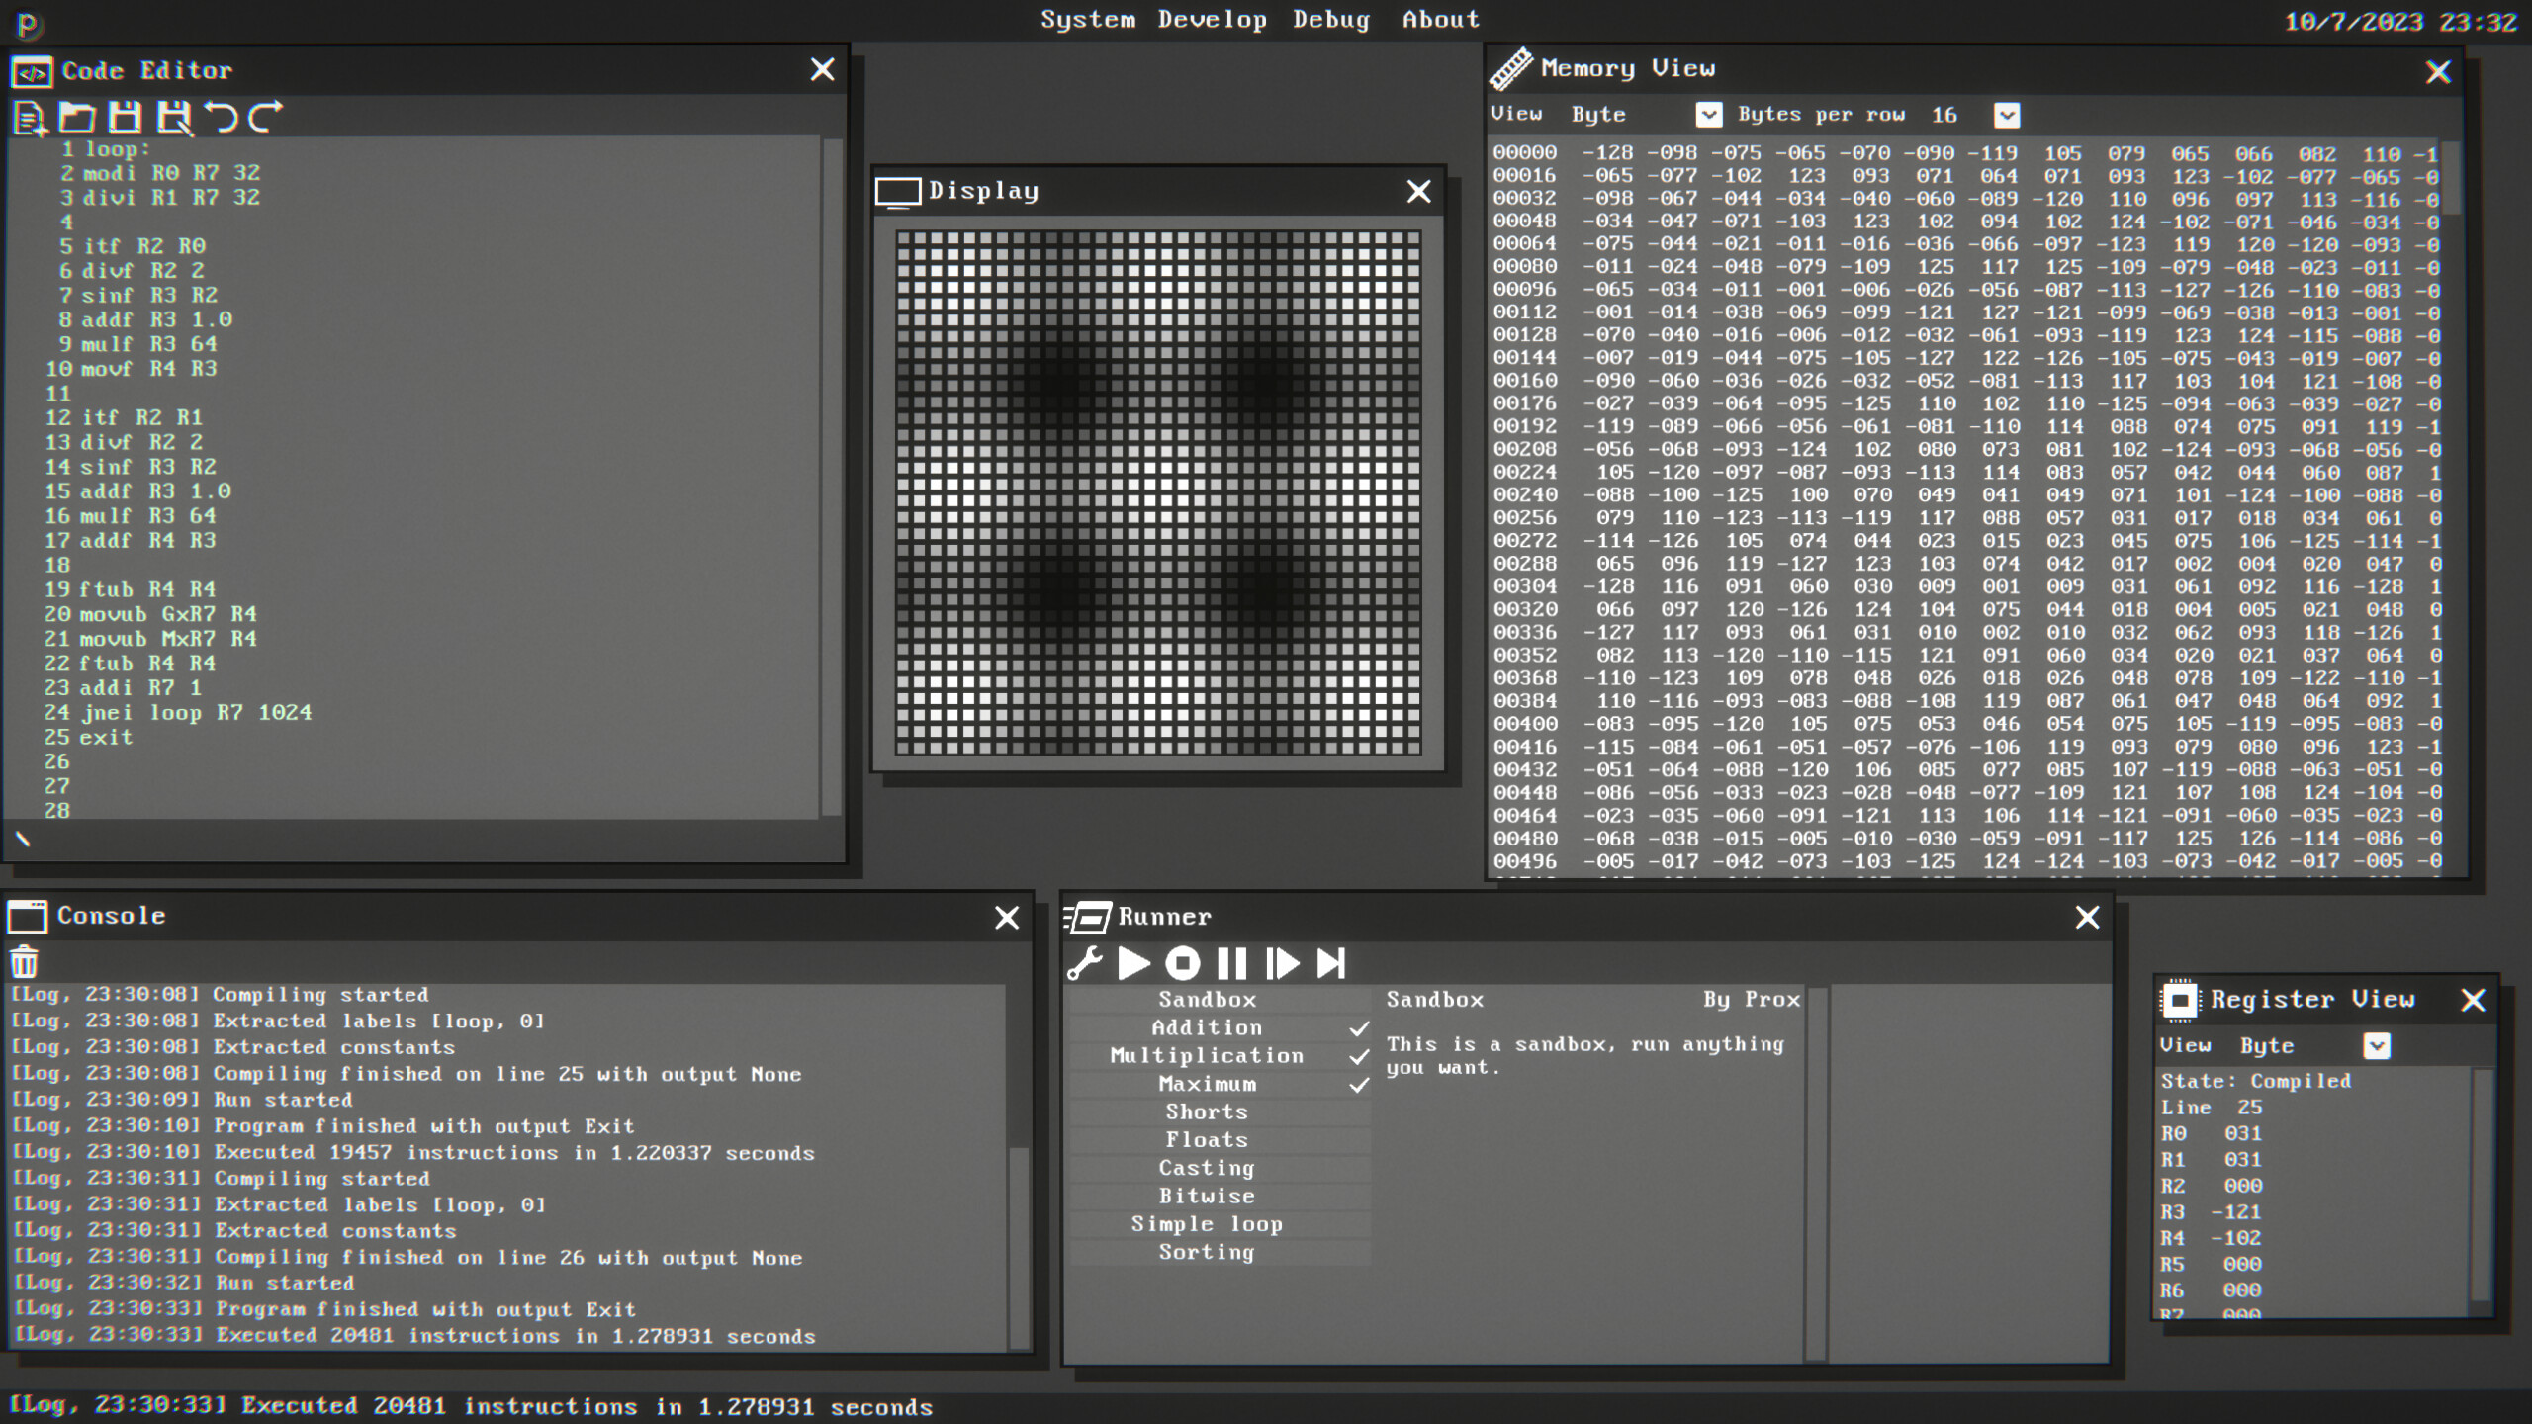Clear the Console using the trash icon
The height and width of the screenshot is (1424, 2532).
tap(23, 961)
